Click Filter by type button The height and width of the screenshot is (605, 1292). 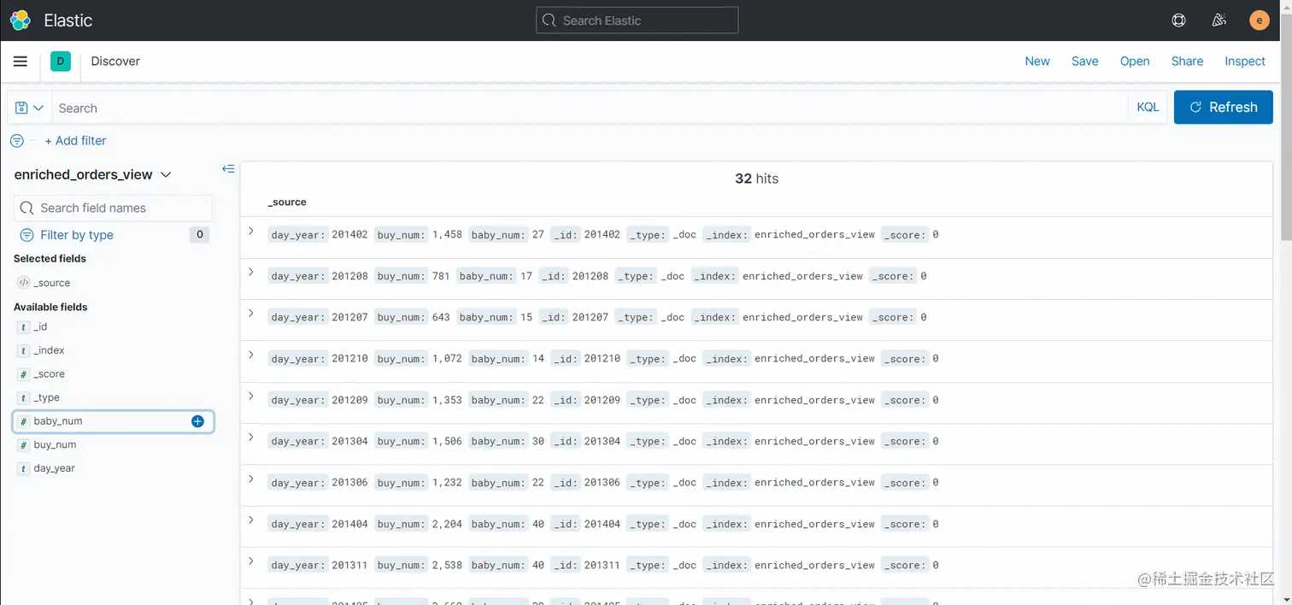113,235
